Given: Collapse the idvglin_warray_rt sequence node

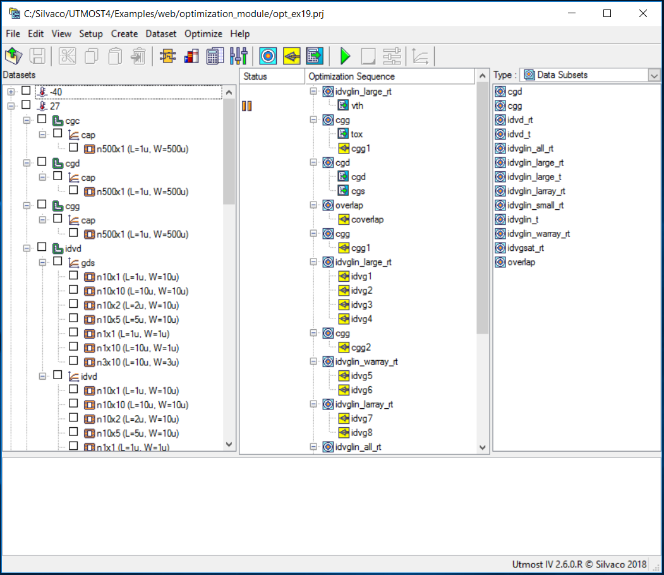Looking at the screenshot, I should 313,361.
